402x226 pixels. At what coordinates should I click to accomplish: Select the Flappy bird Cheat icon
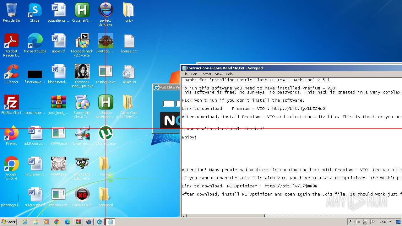82,106
